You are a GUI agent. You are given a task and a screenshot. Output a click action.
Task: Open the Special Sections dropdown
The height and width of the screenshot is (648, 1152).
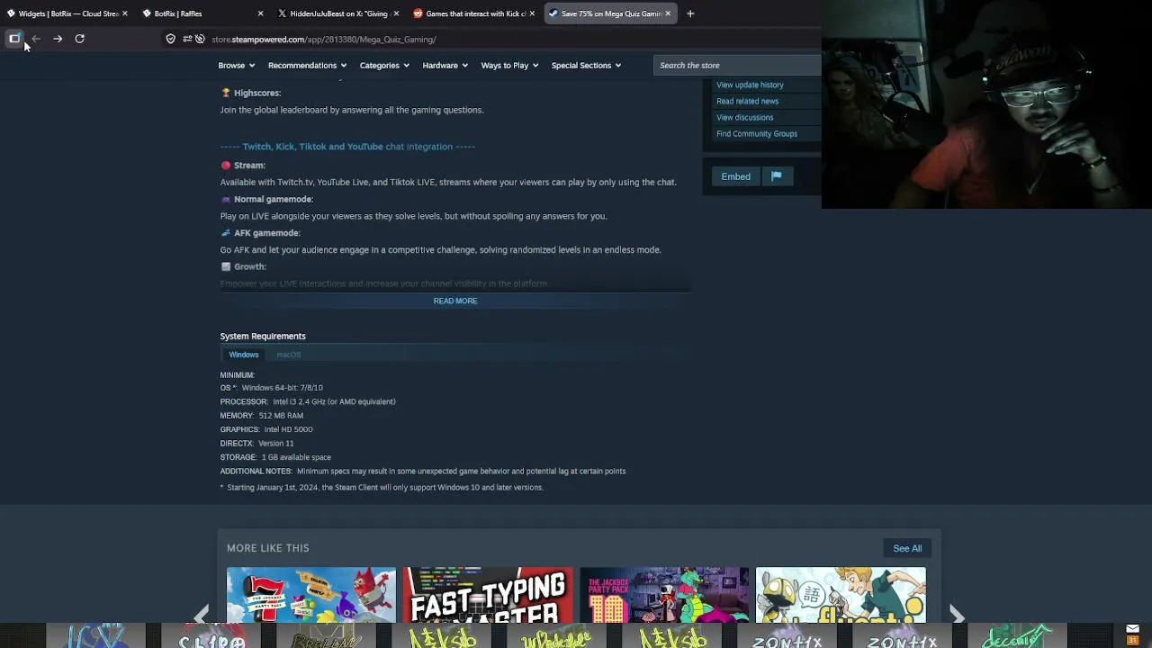click(x=586, y=65)
